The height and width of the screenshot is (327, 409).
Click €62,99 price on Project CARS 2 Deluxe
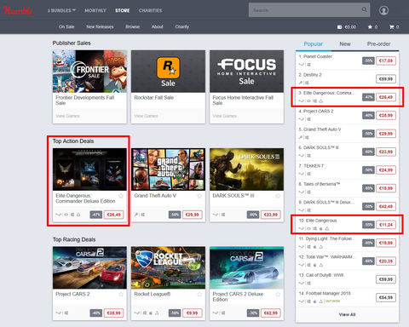coord(271,313)
